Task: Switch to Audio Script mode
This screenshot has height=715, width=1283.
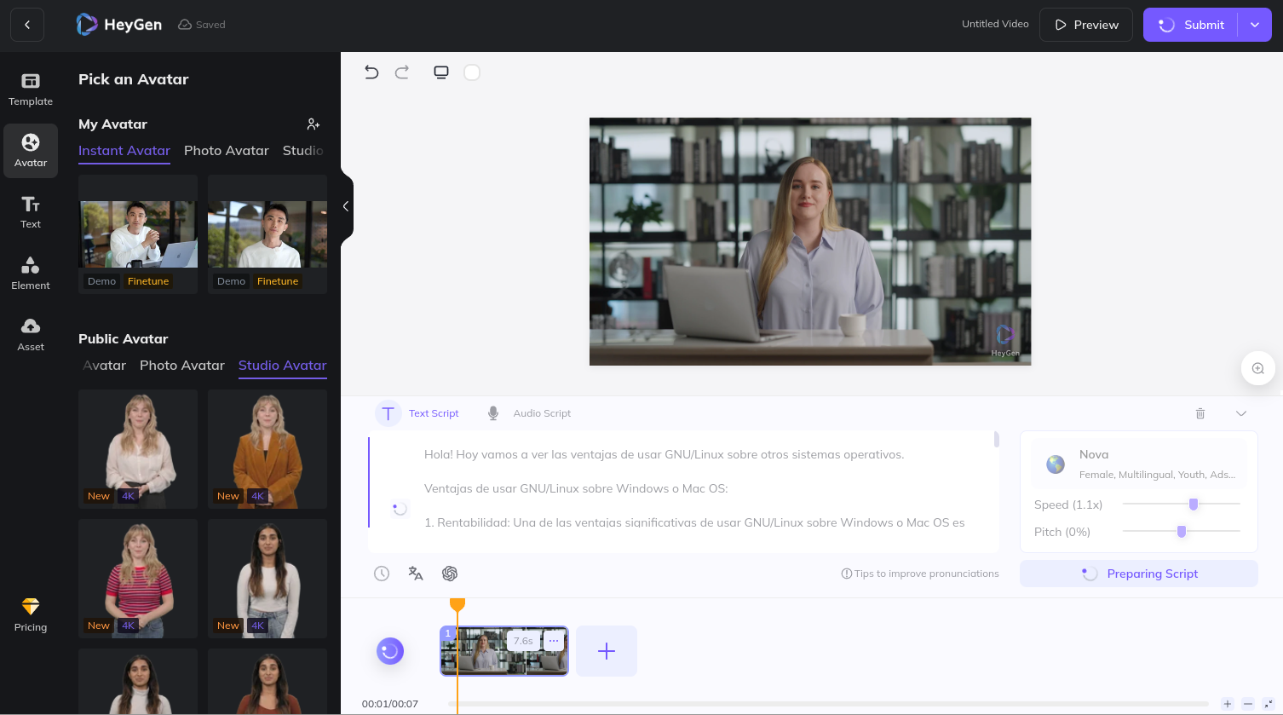Action: pyautogui.click(x=529, y=413)
